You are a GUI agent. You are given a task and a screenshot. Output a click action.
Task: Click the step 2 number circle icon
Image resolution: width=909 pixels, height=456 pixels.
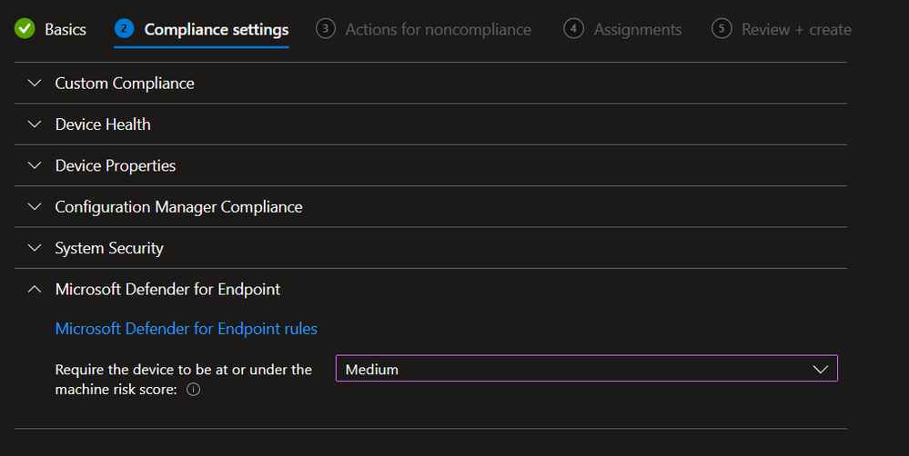click(x=124, y=29)
